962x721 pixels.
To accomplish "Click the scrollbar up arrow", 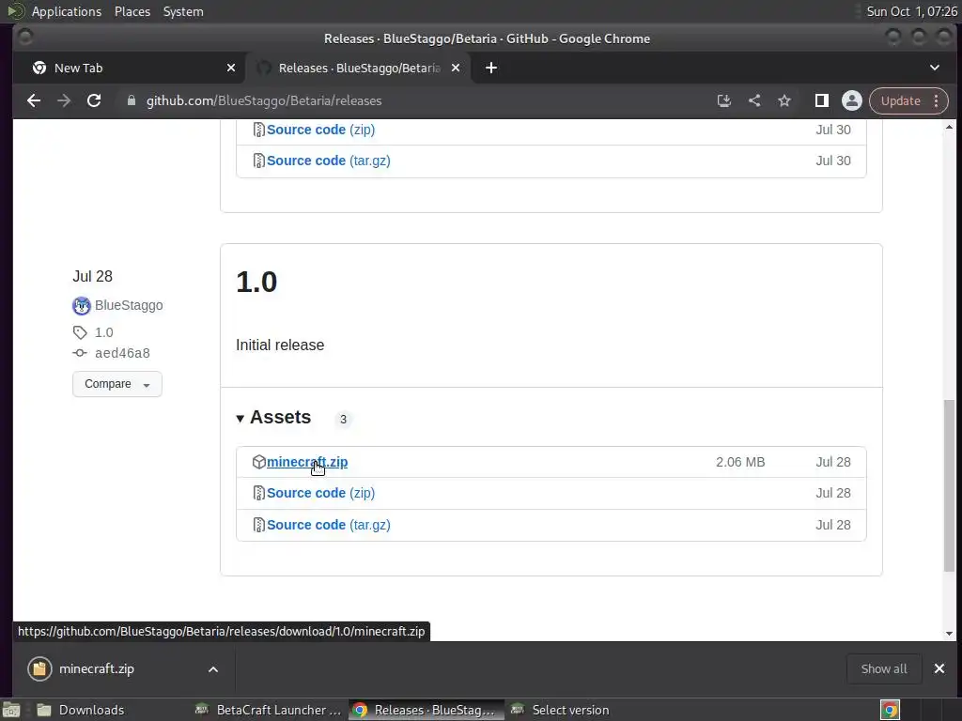I will 949,127.
